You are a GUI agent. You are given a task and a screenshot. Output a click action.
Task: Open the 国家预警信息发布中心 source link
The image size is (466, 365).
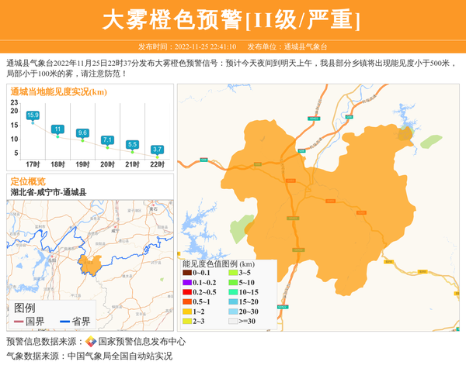click(x=141, y=341)
